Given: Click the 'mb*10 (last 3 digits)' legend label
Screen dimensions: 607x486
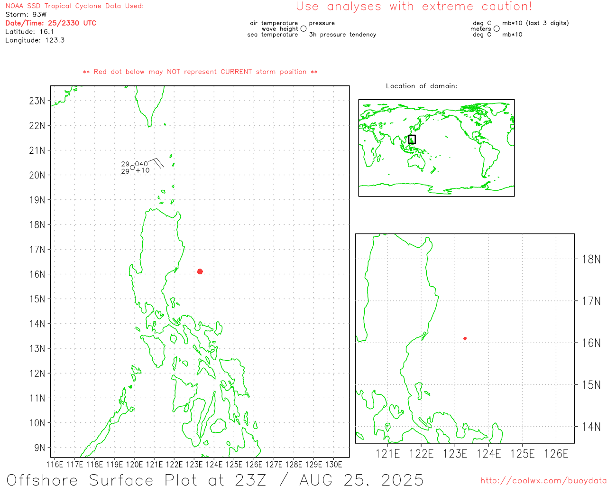Looking at the screenshot, I should click(535, 23).
